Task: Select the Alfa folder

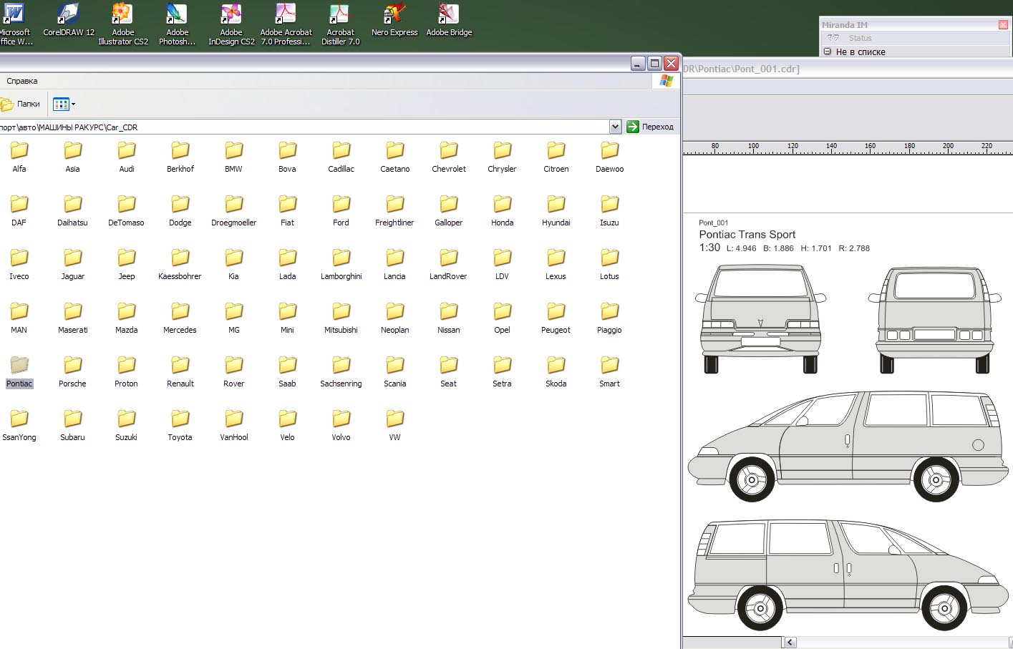Action: [19, 158]
